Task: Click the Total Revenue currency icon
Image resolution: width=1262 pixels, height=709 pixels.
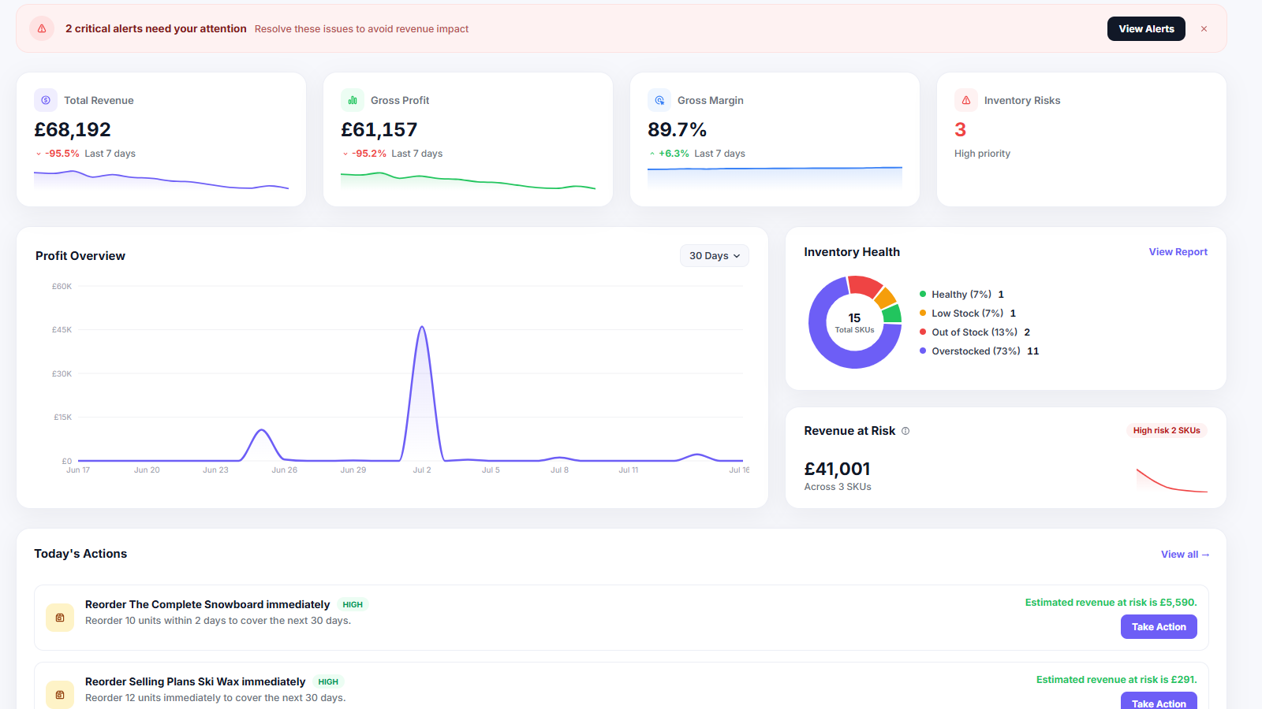Action: click(x=46, y=100)
